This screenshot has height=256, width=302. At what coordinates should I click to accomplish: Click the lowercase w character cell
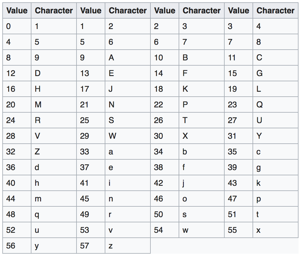tap(202, 230)
